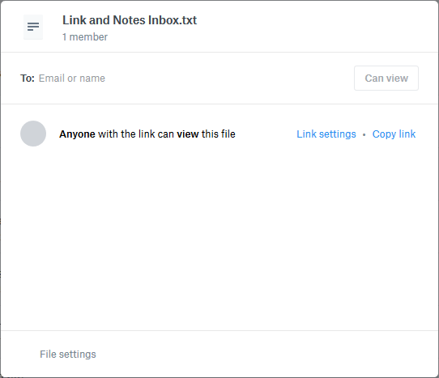439x378 pixels.
Task: Click the To: label
Action: pyautogui.click(x=28, y=79)
